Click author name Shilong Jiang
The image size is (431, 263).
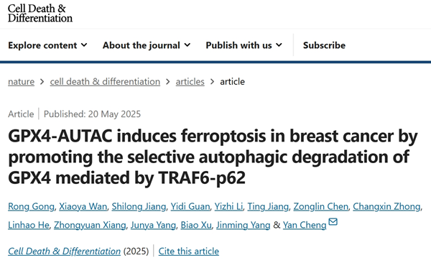pos(139,206)
